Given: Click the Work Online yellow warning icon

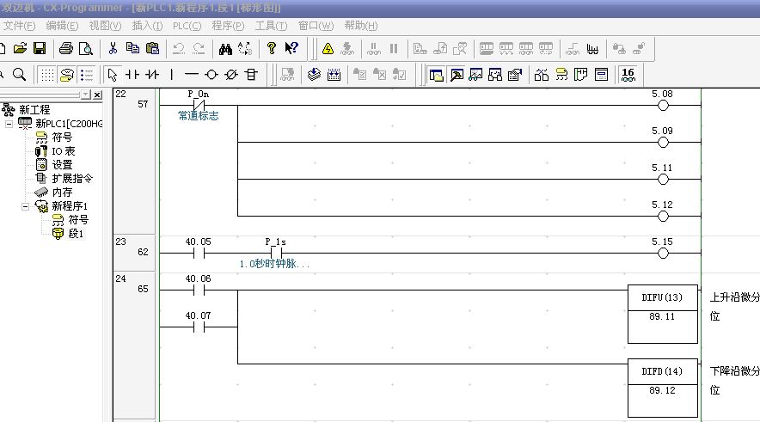Looking at the screenshot, I should click(x=328, y=48).
